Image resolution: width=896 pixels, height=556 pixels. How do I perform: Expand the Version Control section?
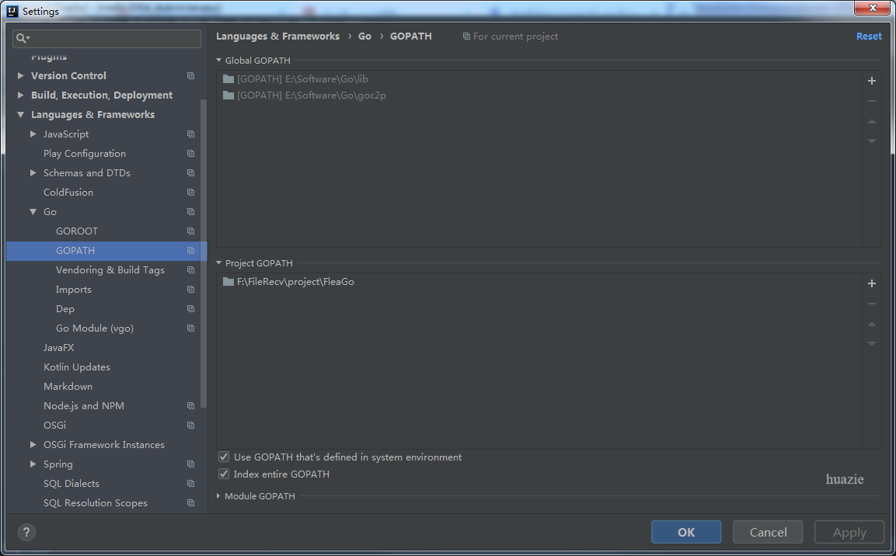coord(20,75)
